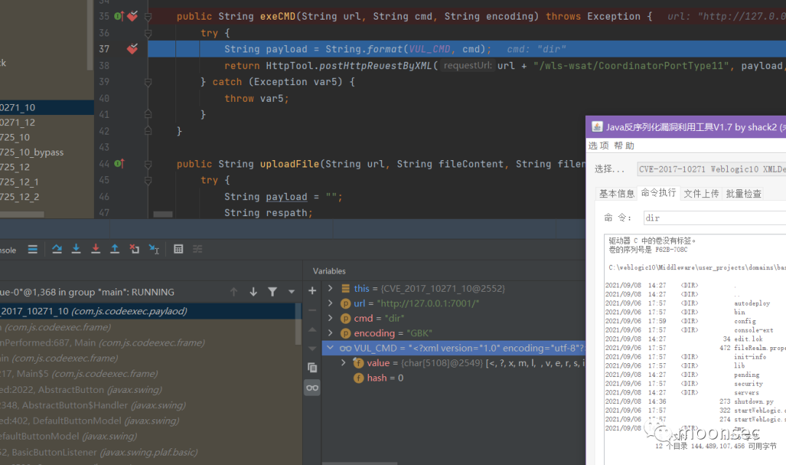This screenshot has height=465, width=786.
Task: Click the Step Out debugger button
Action: tap(115, 249)
